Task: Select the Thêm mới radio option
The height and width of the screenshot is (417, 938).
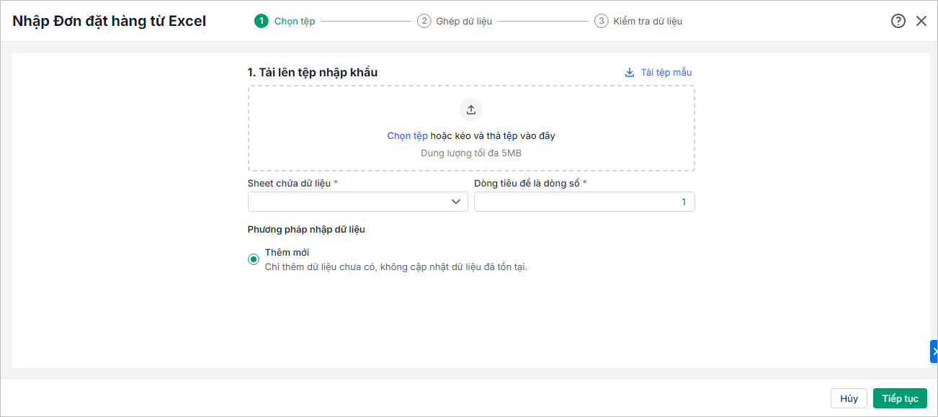Action: 254,259
